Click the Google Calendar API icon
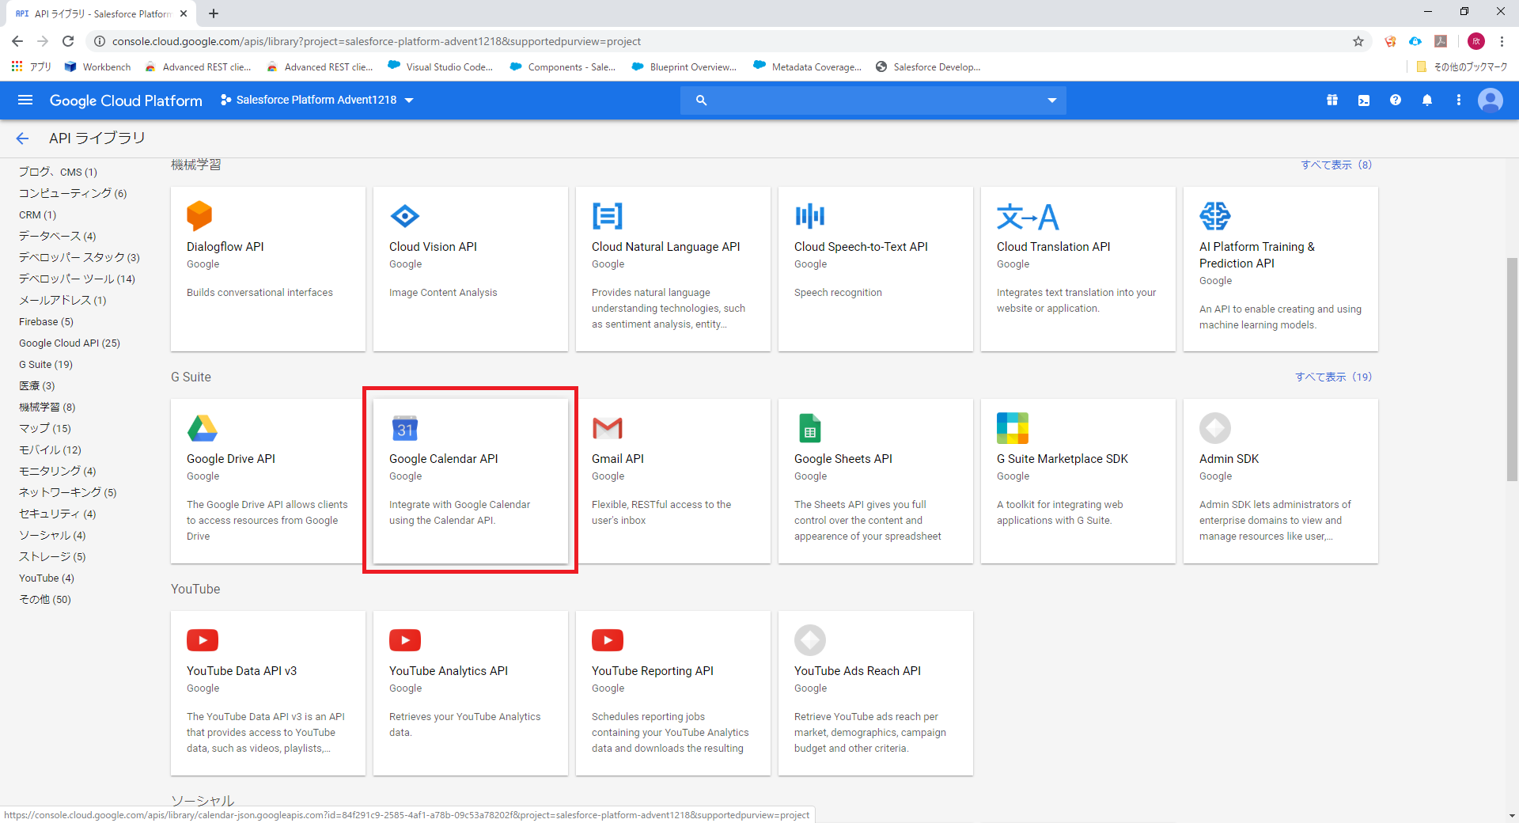The width and height of the screenshot is (1519, 823). (x=405, y=428)
